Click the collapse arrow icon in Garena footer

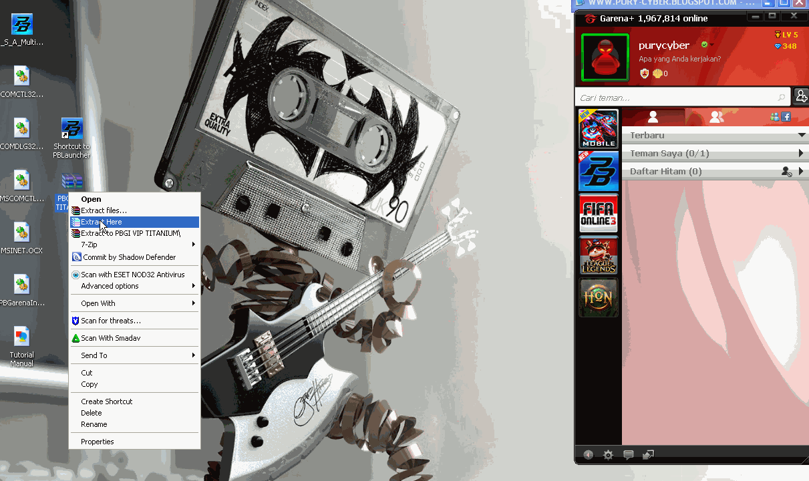tap(588, 455)
